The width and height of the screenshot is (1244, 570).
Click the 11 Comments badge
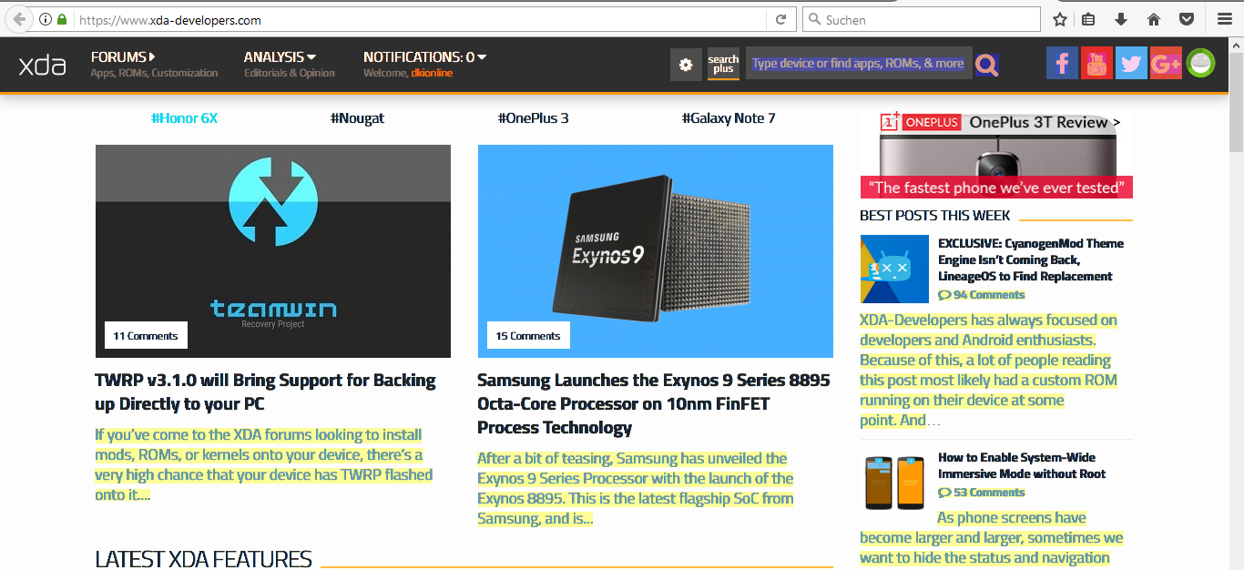tap(146, 335)
